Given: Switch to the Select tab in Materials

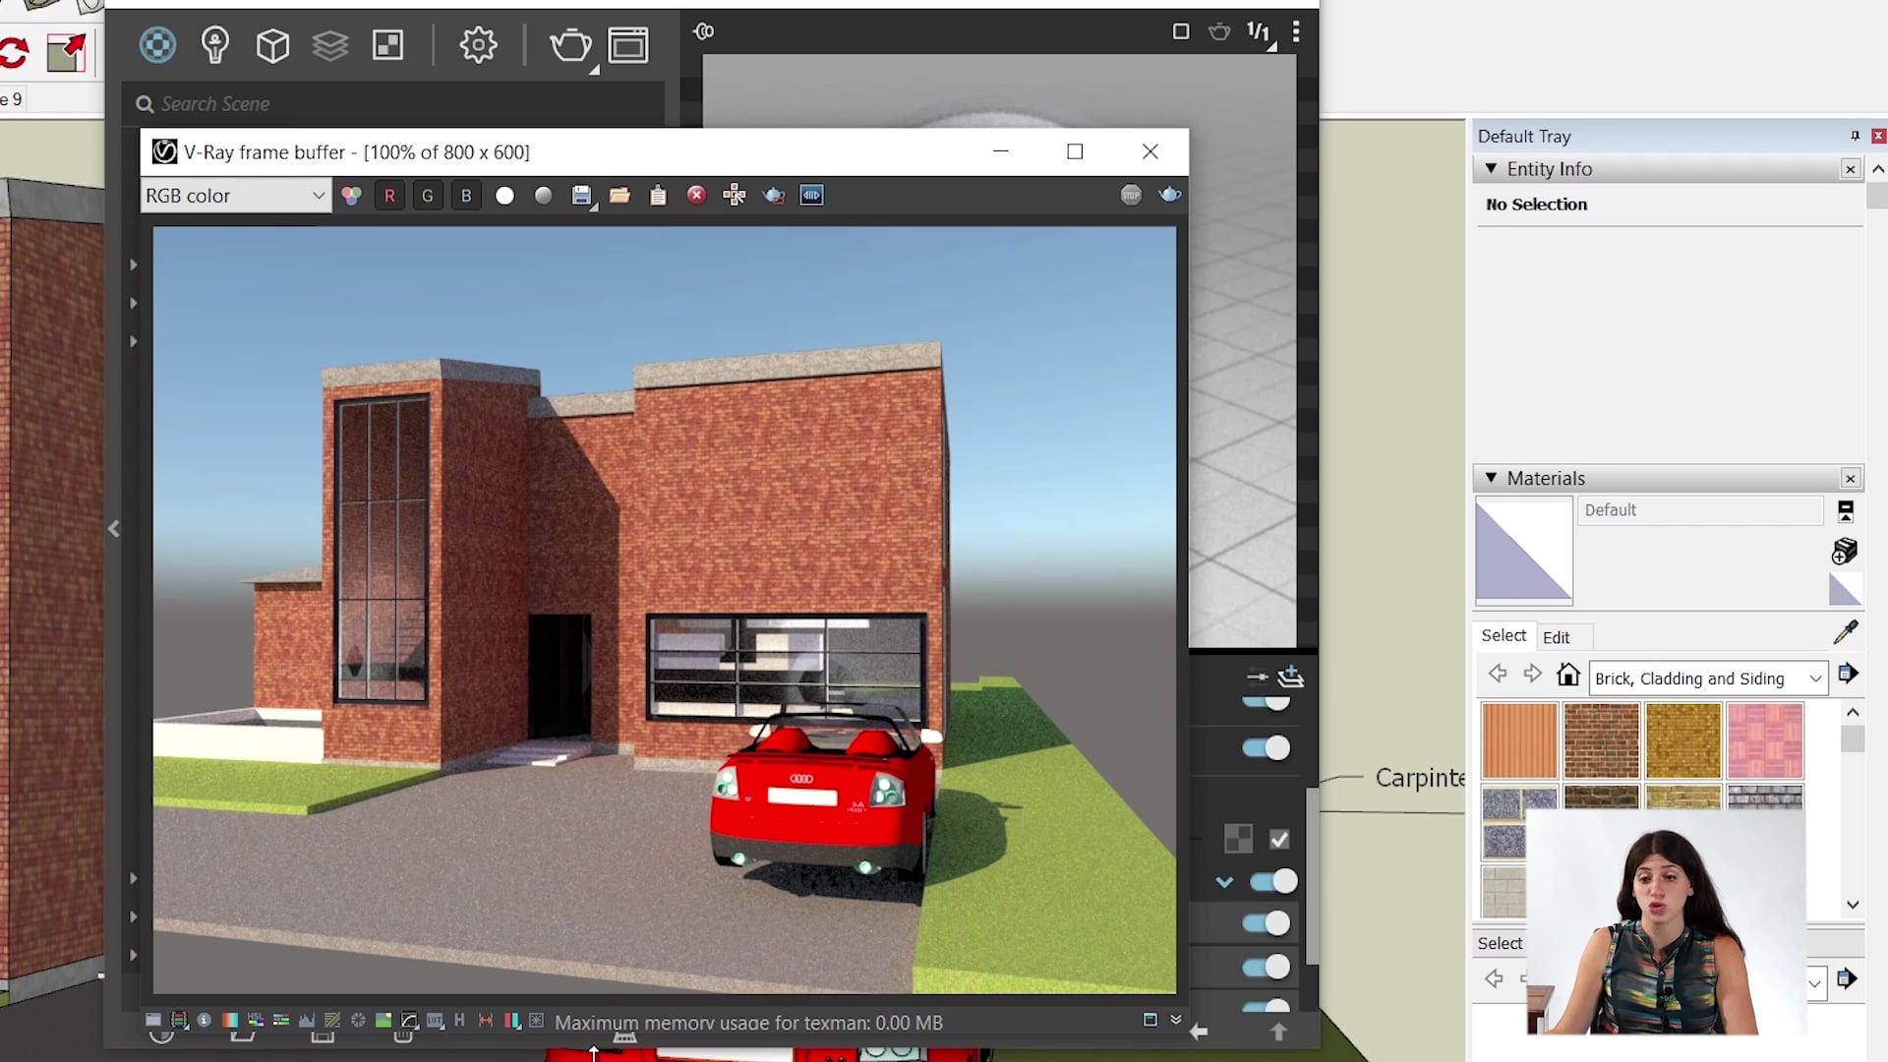Looking at the screenshot, I should point(1504,635).
